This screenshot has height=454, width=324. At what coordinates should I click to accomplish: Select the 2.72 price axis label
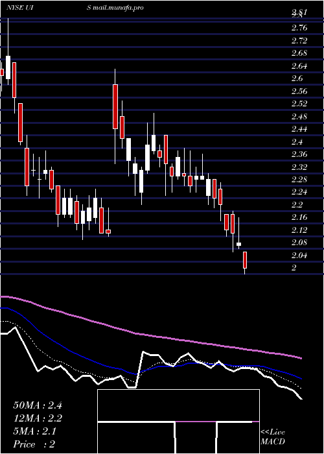(x=299, y=40)
